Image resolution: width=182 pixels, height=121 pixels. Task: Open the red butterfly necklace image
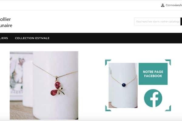44,85
